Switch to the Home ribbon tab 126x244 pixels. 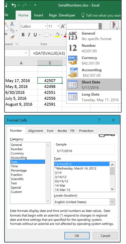(x=23, y=15)
